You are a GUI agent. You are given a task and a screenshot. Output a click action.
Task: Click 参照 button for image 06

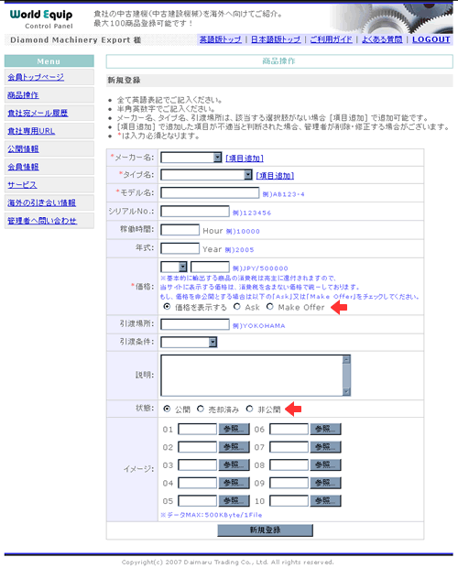tap(325, 430)
